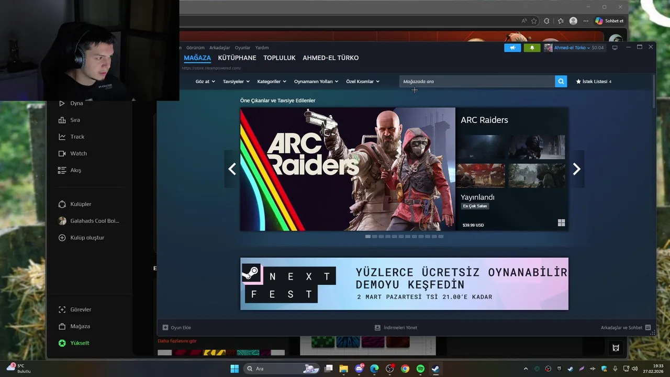Screen dimensions: 670x377
Task: Open the Oyunlar menu in Steam
Action: tap(243, 48)
